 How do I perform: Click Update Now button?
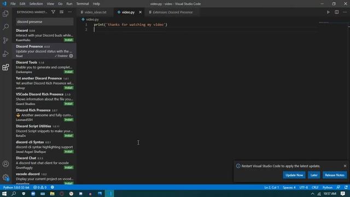pos(294,175)
